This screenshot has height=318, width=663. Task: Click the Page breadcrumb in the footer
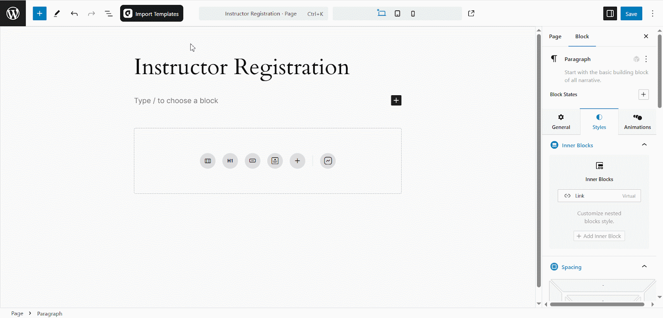click(x=17, y=313)
